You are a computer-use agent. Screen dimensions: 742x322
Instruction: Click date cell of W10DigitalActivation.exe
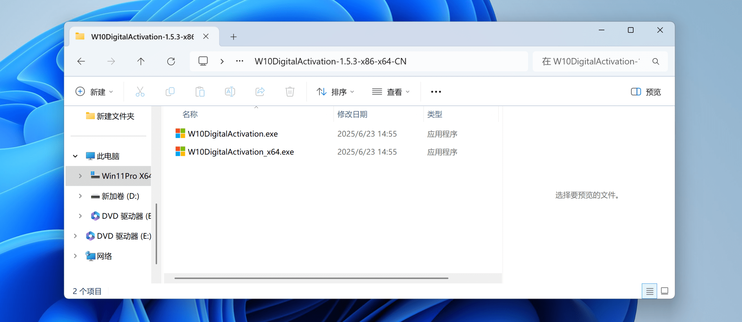[x=367, y=134]
